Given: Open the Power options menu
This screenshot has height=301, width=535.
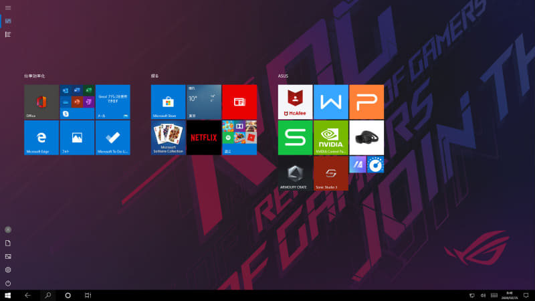Looking at the screenshot, I should [x=8, y=283].
